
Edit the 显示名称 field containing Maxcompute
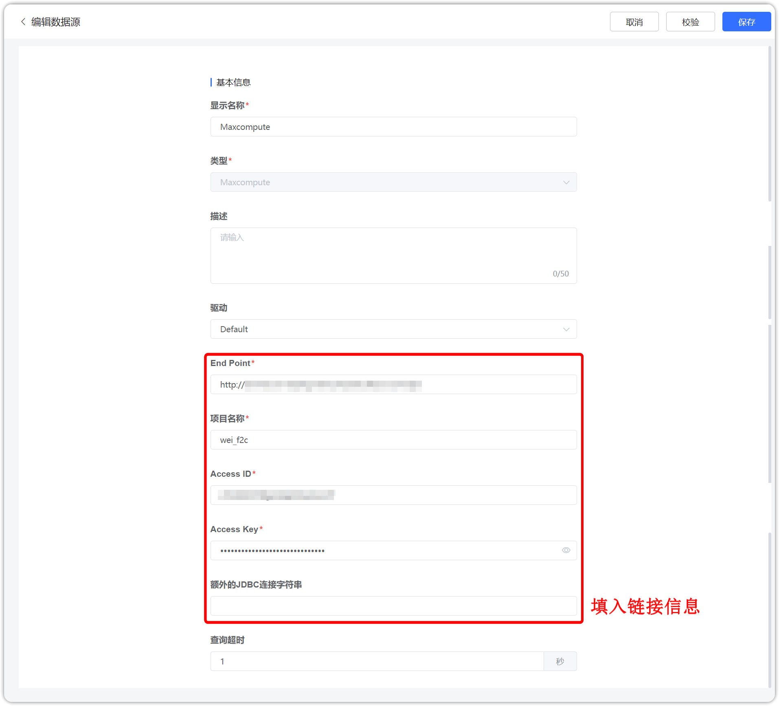[393, 127]
